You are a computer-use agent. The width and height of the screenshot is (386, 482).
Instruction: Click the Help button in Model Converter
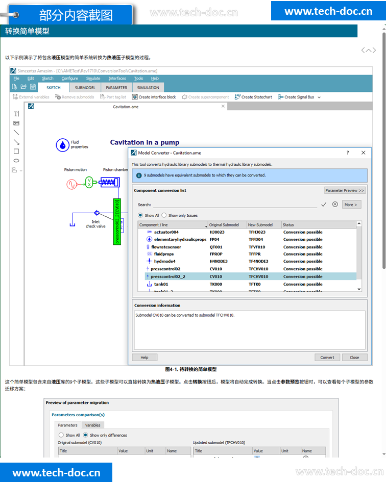(x=144, y=358)
